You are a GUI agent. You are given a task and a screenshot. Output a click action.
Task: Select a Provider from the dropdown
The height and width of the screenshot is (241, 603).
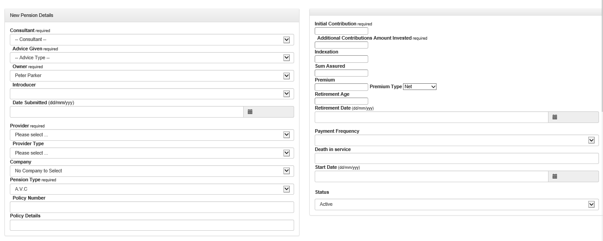tap(152, 135)
